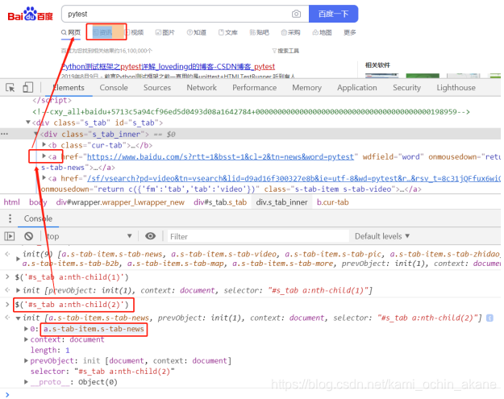Open the vsearch href link in DOM
This screenshot has height=399, width=504.
[x=294, y=178]
